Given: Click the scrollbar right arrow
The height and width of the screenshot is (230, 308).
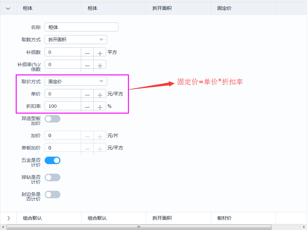Looking at the screenshot, I should (304, 227).
